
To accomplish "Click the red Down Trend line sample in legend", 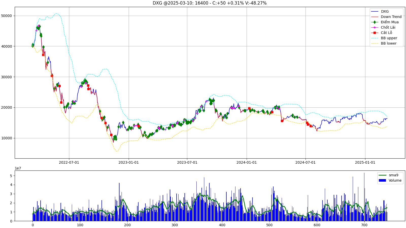I will point(375,17).
